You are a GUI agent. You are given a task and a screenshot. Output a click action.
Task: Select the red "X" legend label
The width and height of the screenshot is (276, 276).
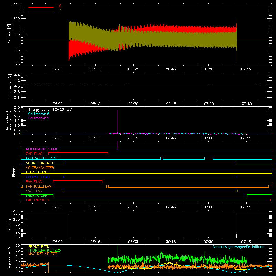[x=60, y=6]
